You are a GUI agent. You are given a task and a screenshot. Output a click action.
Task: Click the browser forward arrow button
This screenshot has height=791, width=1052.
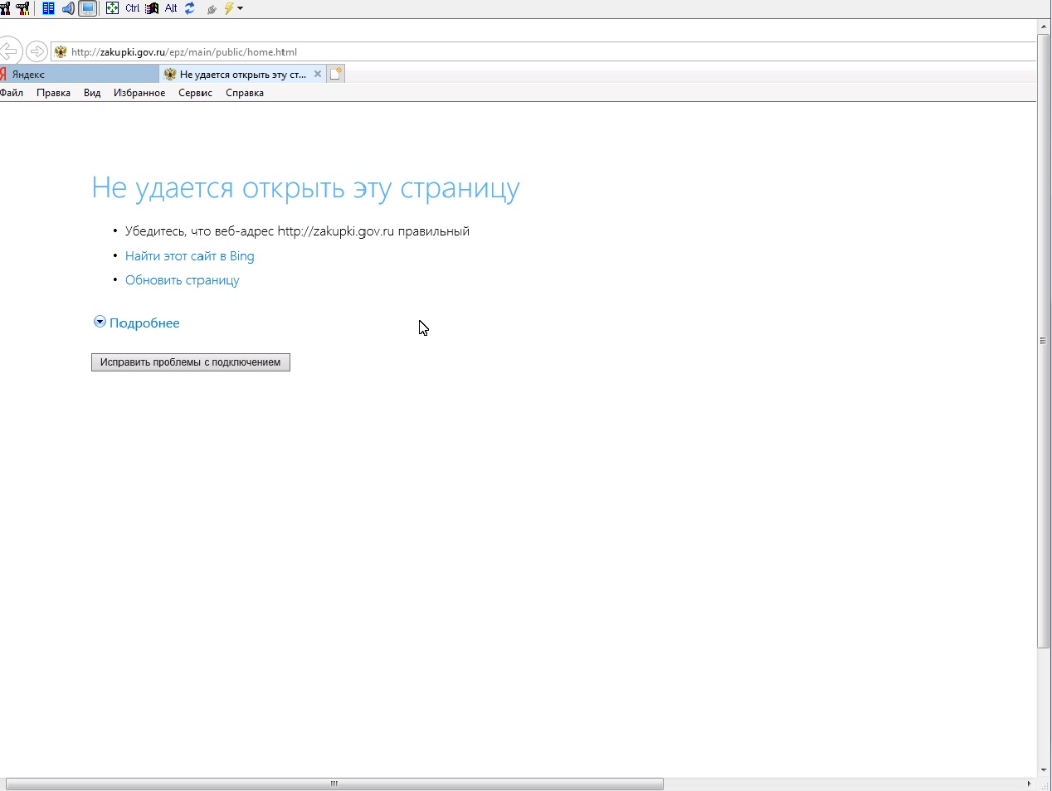coord(37,51)
